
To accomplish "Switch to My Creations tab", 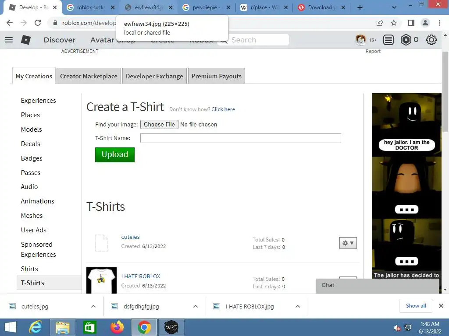I will (34, 76).
